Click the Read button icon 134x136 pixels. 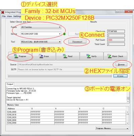point(65,56)
